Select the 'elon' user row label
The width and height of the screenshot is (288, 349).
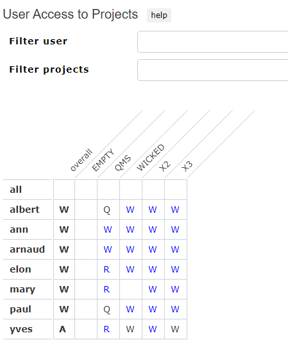tap(21, 269)
